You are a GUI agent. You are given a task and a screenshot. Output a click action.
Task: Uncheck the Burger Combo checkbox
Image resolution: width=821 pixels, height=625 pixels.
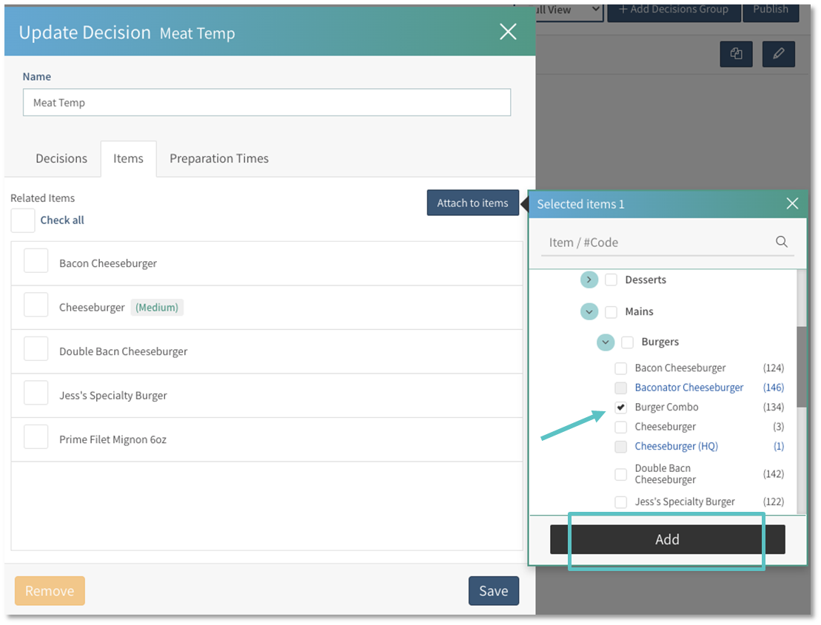[x=621, y=408]
